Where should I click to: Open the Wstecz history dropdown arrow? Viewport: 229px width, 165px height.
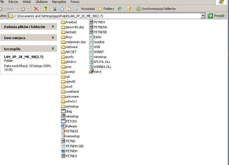[x=17, y=9]
